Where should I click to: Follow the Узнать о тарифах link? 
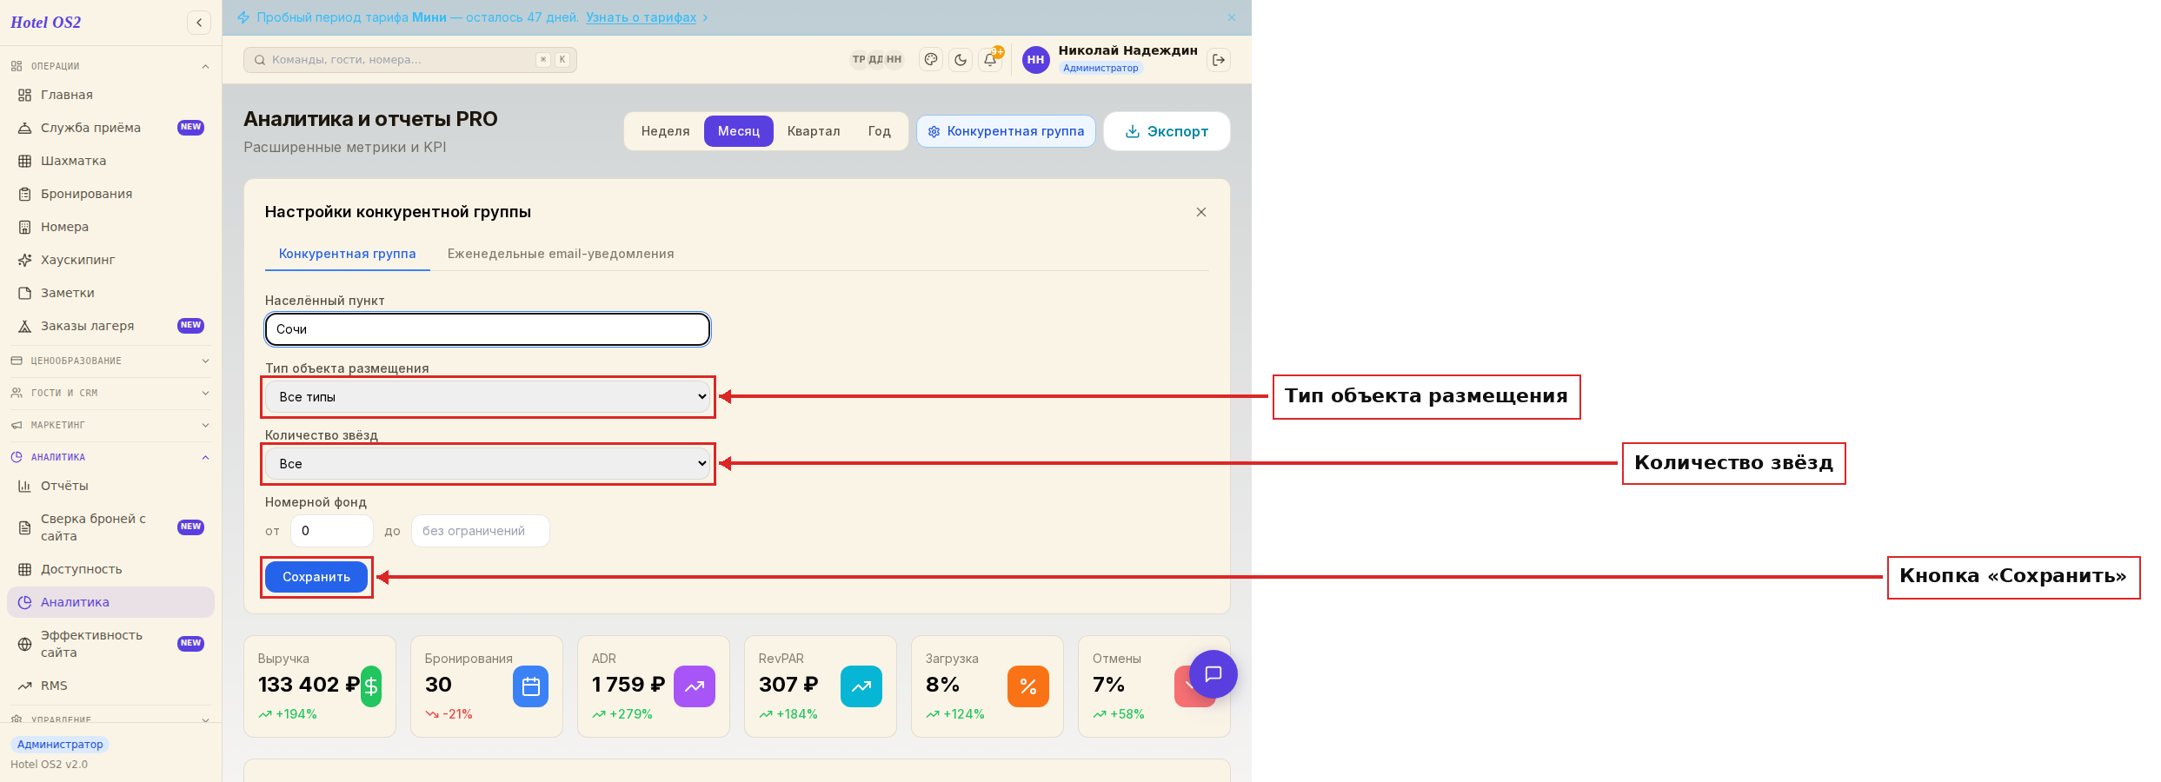641,17
